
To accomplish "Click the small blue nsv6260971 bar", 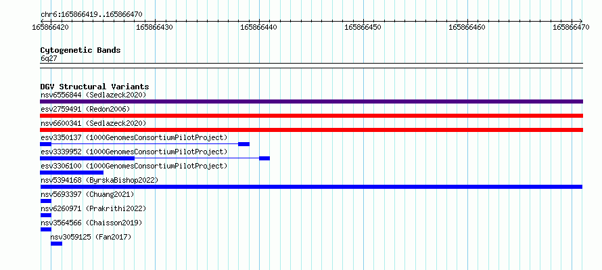I will pyautogui.click(x=46, y=215).
